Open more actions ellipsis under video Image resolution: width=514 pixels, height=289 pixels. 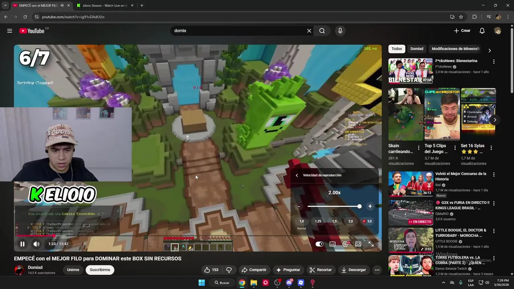(x=377, y=270)
